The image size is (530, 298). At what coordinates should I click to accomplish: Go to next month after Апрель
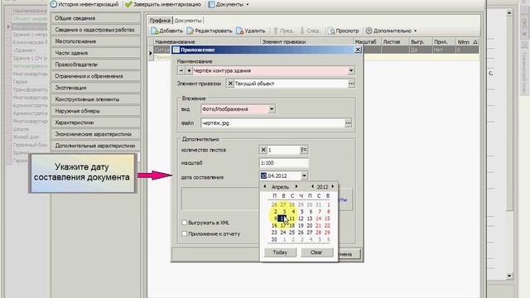click(296, 186)
